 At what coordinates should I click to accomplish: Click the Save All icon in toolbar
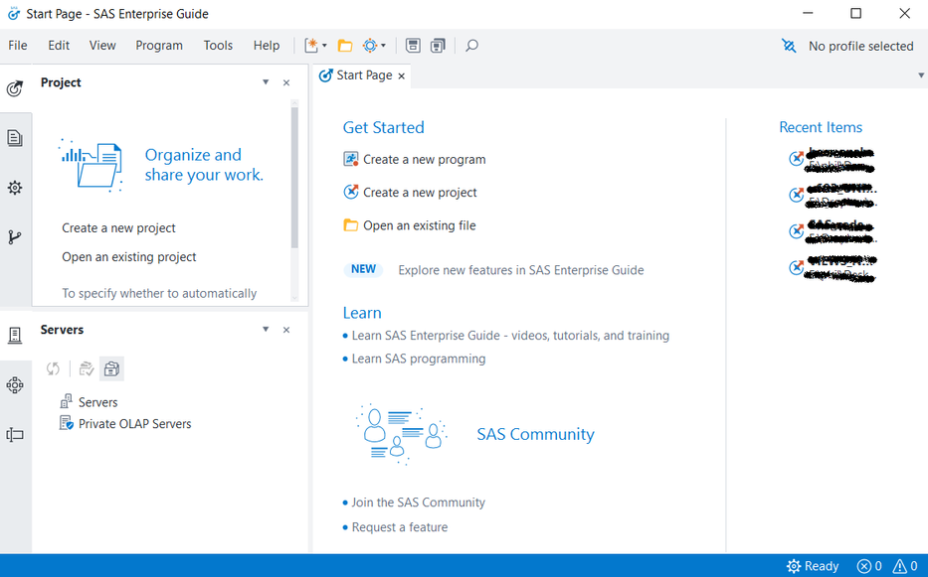click(x=438, y=46)
